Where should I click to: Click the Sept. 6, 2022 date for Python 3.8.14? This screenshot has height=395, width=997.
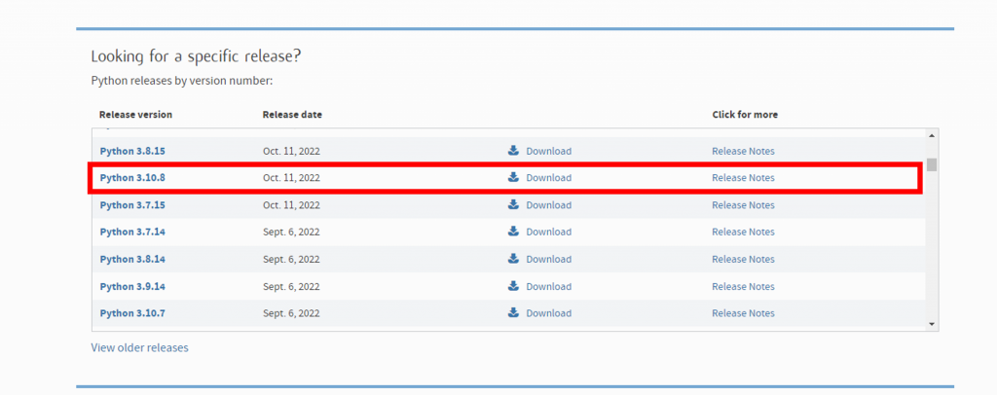[291, 259]
